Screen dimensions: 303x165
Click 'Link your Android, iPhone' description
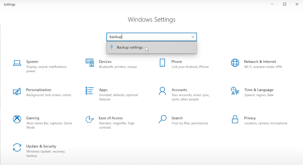pyautogui.click(x=190, y=67)
